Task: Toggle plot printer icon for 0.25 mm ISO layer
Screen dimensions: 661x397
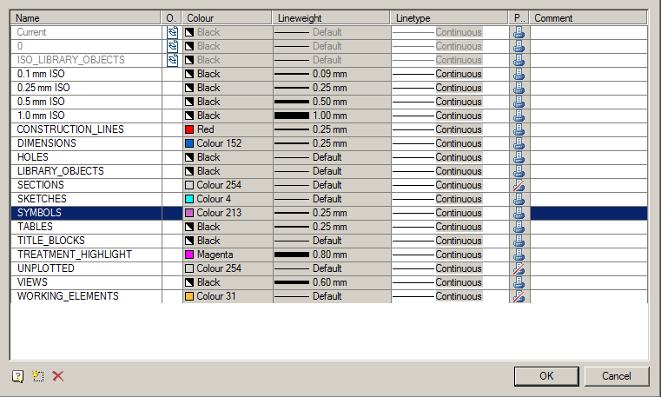Action: [519, 88]
